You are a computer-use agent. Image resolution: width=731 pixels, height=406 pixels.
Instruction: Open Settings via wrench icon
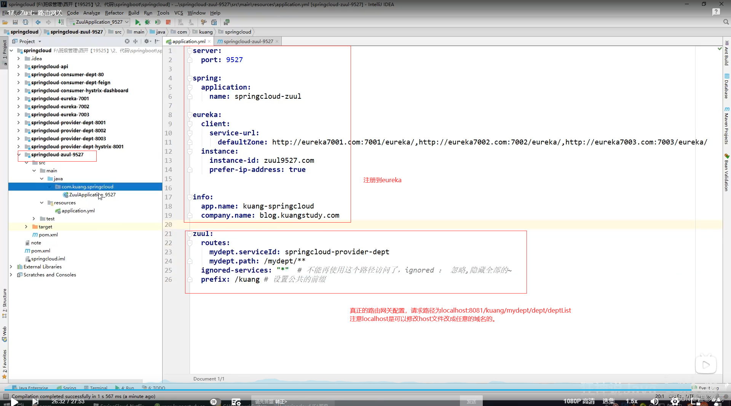(x=204, y=22)
